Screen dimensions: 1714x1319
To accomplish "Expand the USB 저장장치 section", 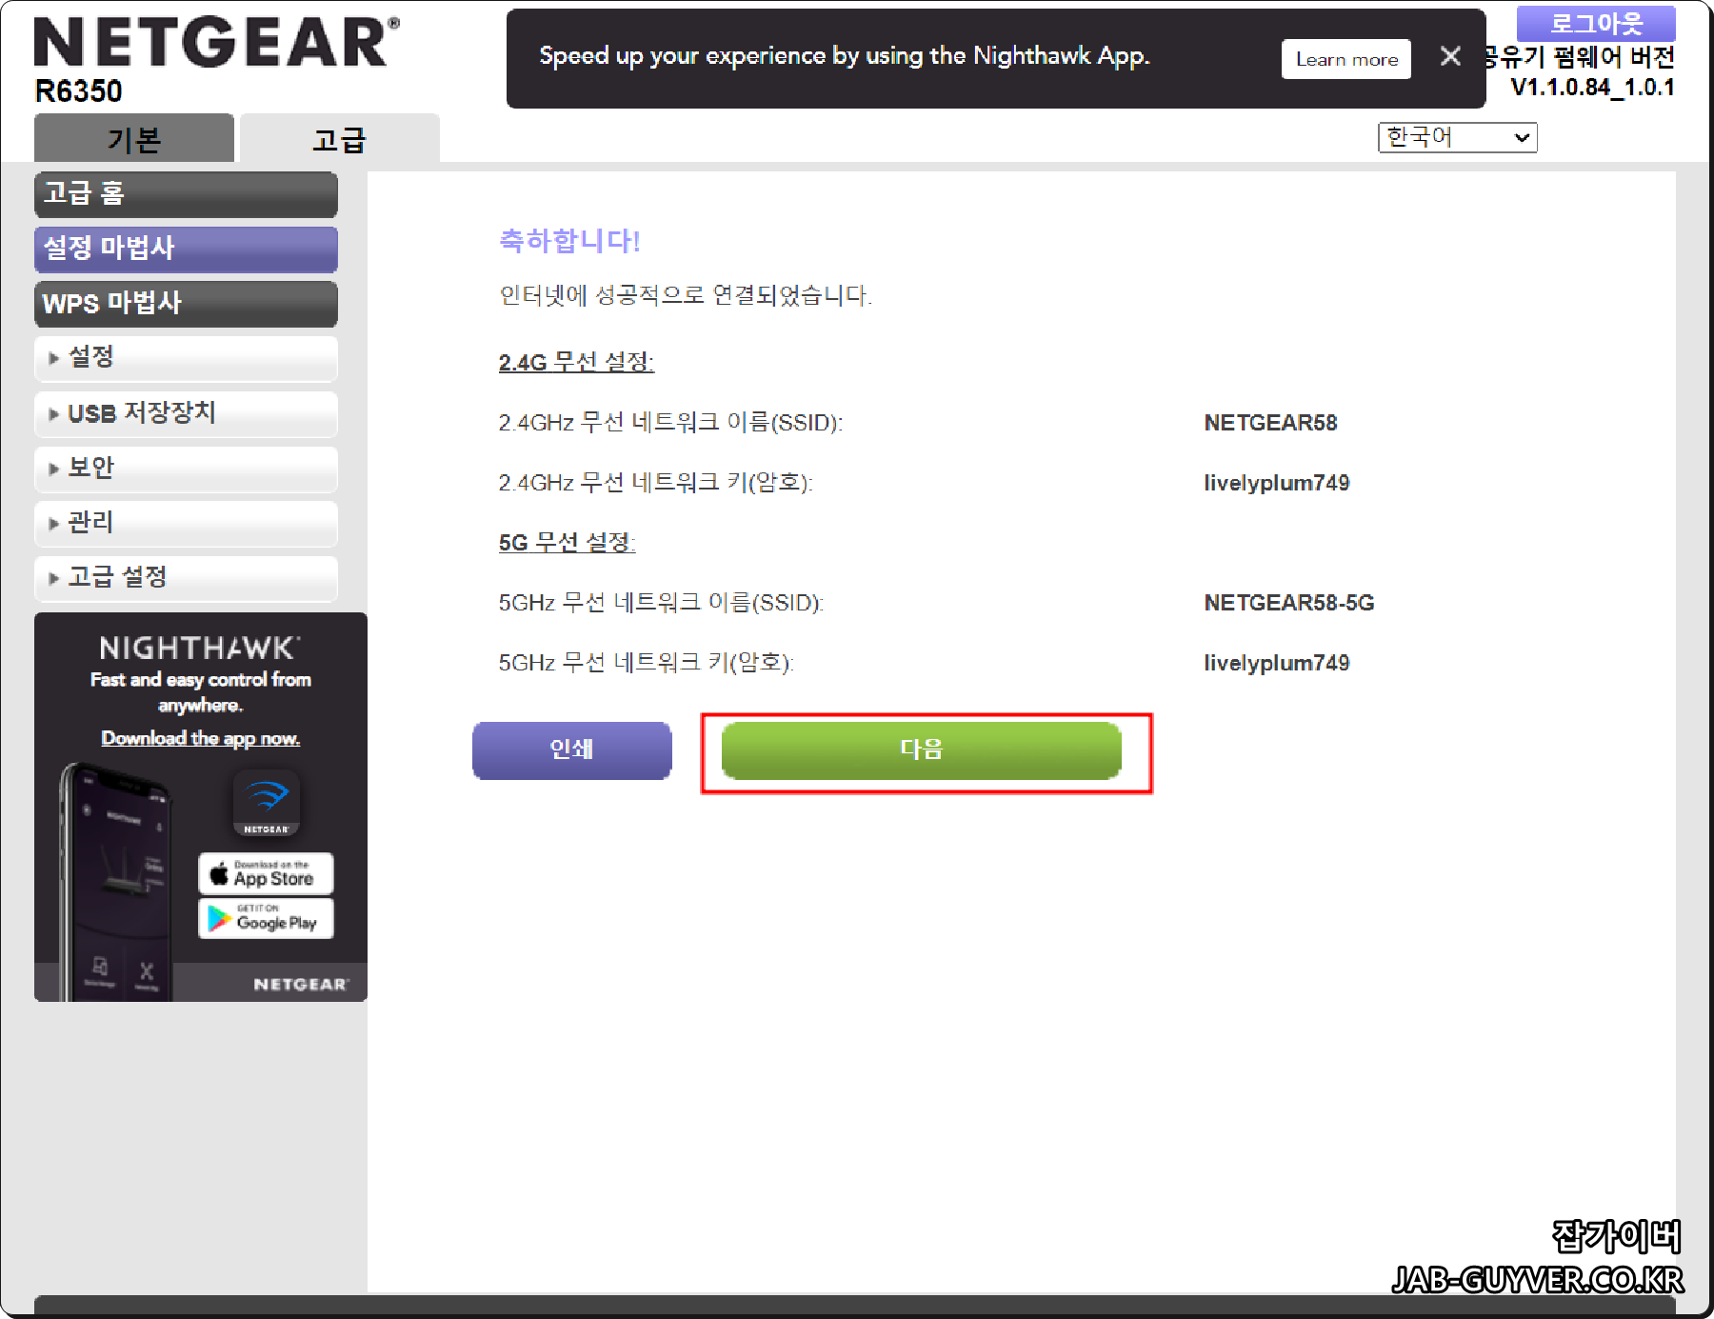I will (x=186, y=413).
